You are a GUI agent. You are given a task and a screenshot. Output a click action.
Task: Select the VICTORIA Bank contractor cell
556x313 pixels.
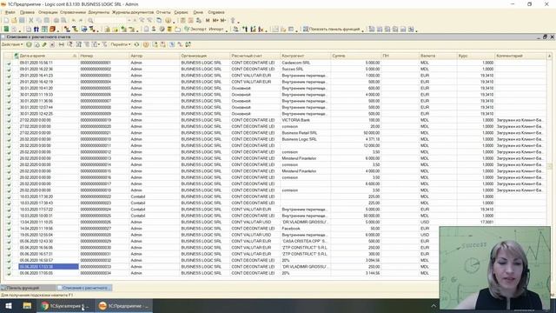pos(305,120)
